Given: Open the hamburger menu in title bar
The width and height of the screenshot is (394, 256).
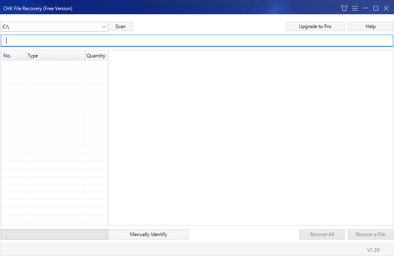Looking at the screenshot, I should pos(355,8).
